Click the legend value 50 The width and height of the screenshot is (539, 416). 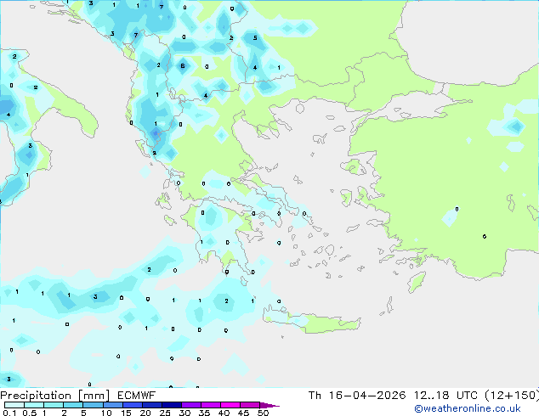[x=263, y=413]
